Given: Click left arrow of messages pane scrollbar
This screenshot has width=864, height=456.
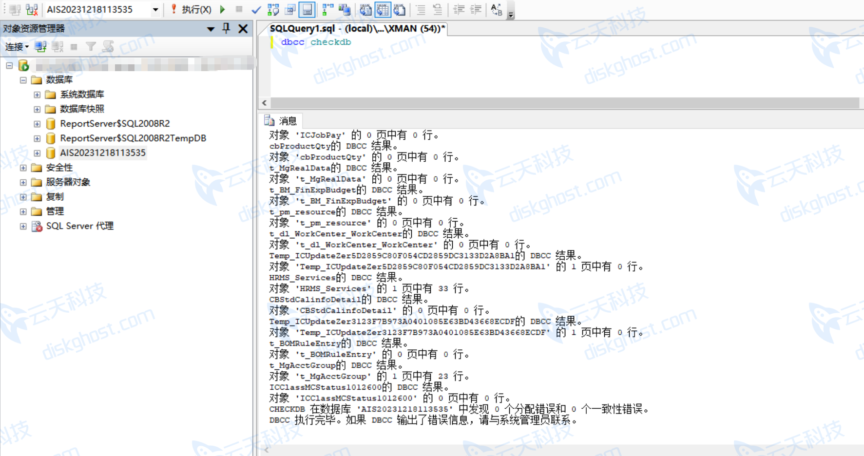Looking at the screenshot, I should [265, 451].
